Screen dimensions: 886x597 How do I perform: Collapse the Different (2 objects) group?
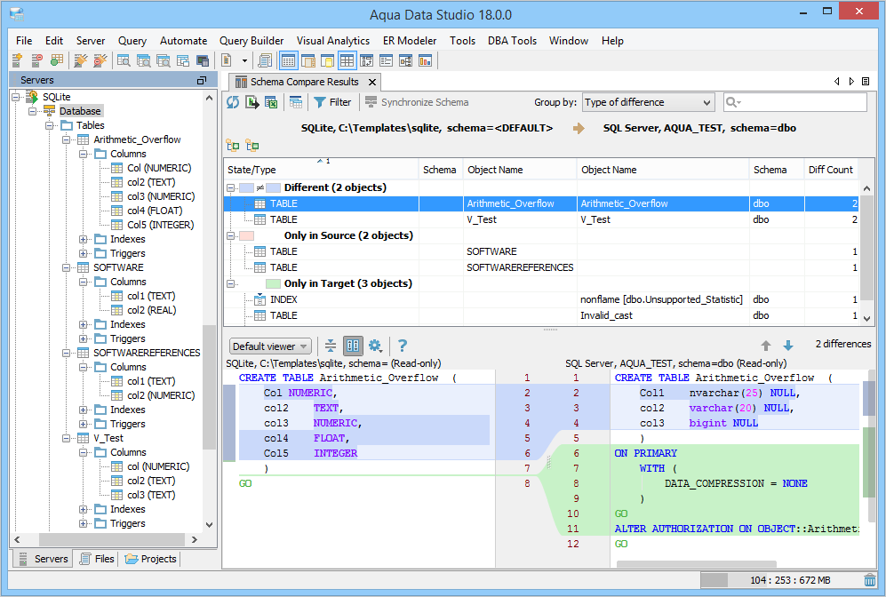click(x=230, y=187)
